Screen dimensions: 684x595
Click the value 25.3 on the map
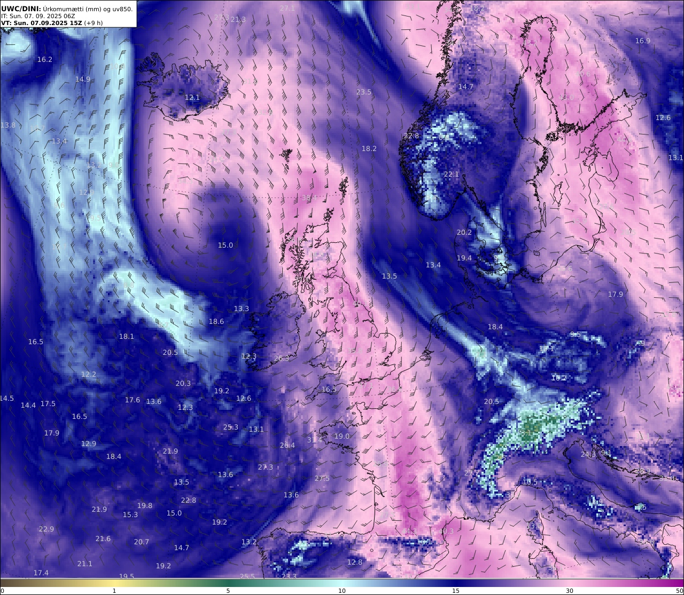[x=231, y=427]
